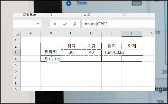
Task: Open the clipboard group dialog launcher
Action: (51, 15)
